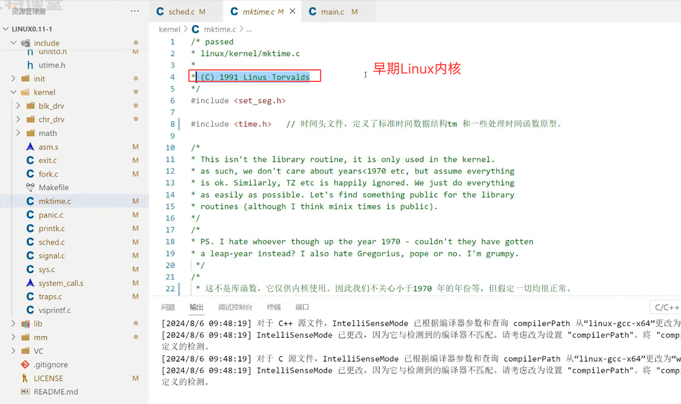This screenshot has height=404, width=681.
Task: Click the kernel breadcrumb link
Action: [x=169, y=29]
